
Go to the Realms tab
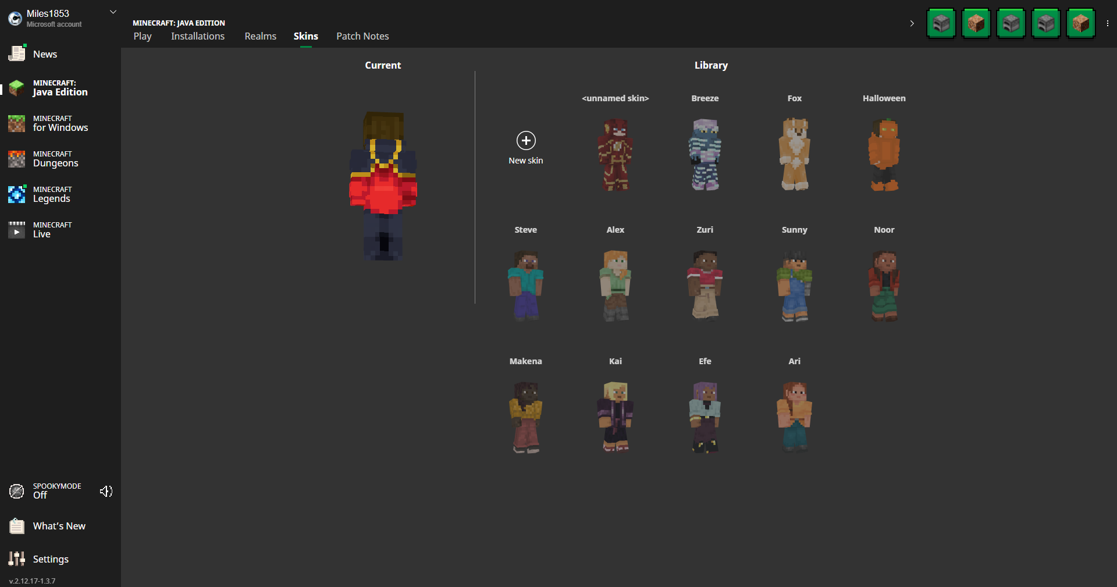coord(260,36)
